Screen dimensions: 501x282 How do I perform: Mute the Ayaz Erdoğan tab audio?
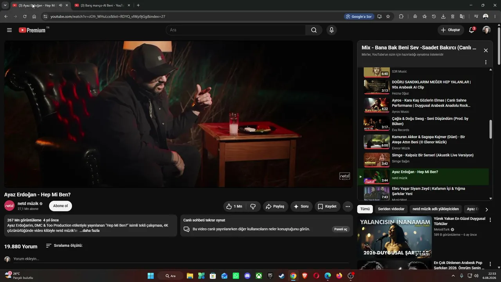point(60,5)
